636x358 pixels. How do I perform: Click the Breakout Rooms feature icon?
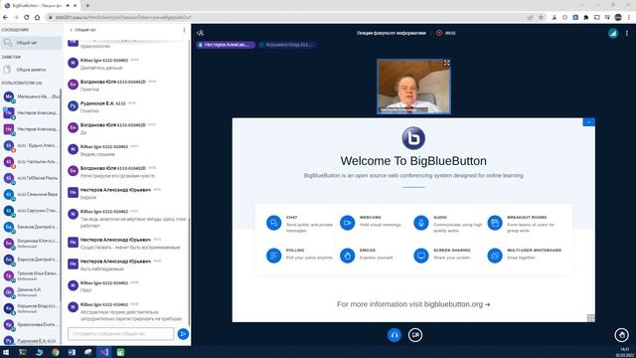495,223
